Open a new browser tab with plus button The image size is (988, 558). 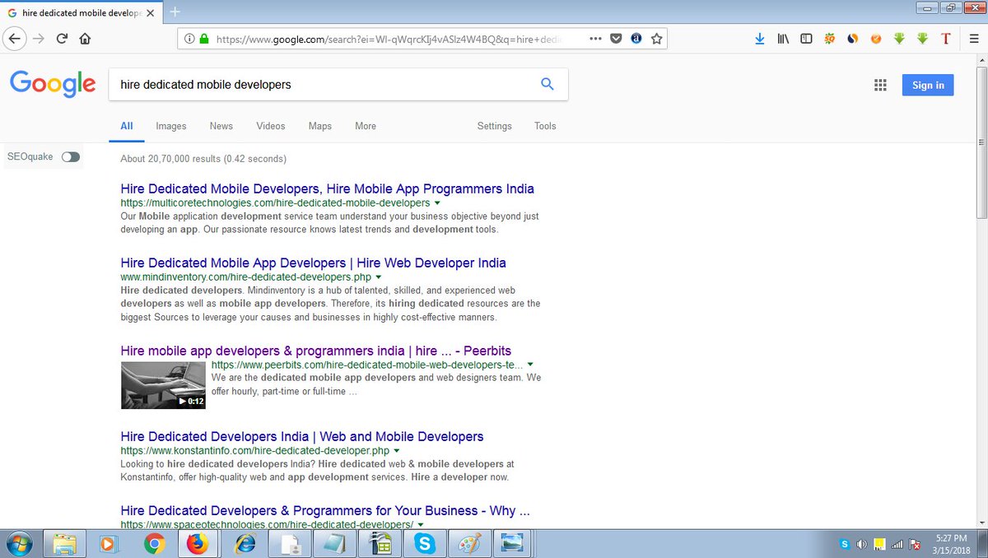(175, 12)
